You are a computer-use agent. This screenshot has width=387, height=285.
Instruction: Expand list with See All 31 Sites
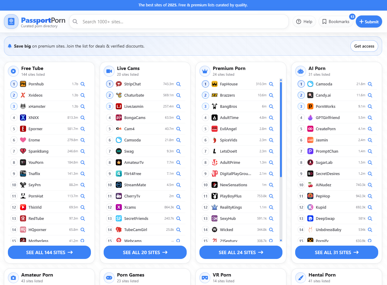tap(336, 252)
